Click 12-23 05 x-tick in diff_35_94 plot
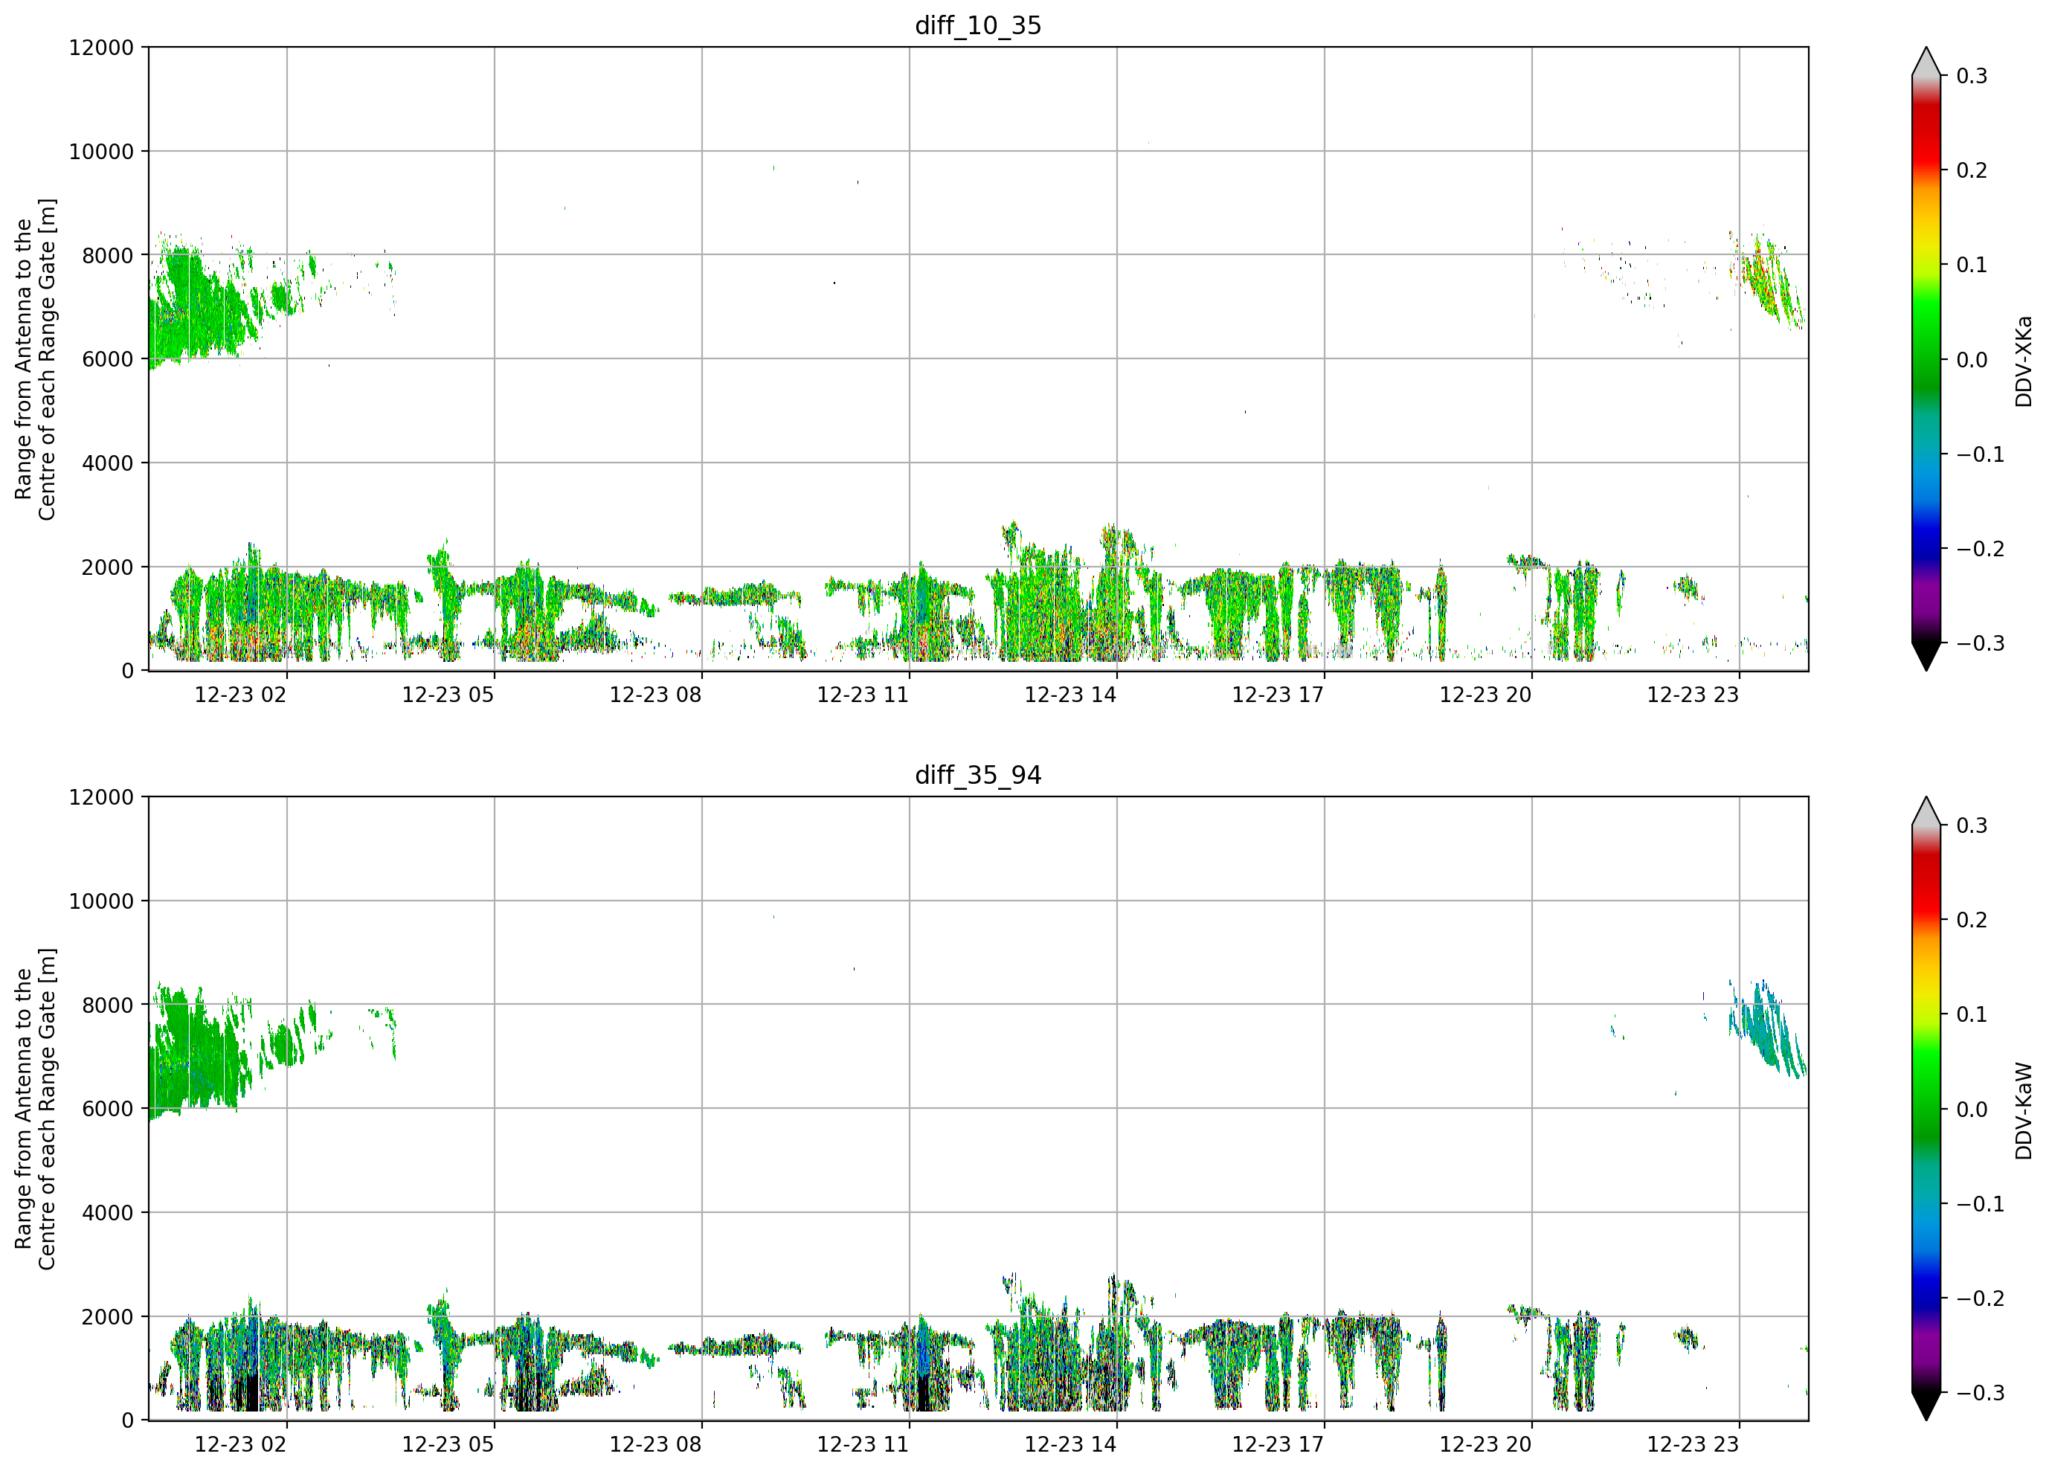Viewport: 2049px width, 1471px height. pos(448,1444)
